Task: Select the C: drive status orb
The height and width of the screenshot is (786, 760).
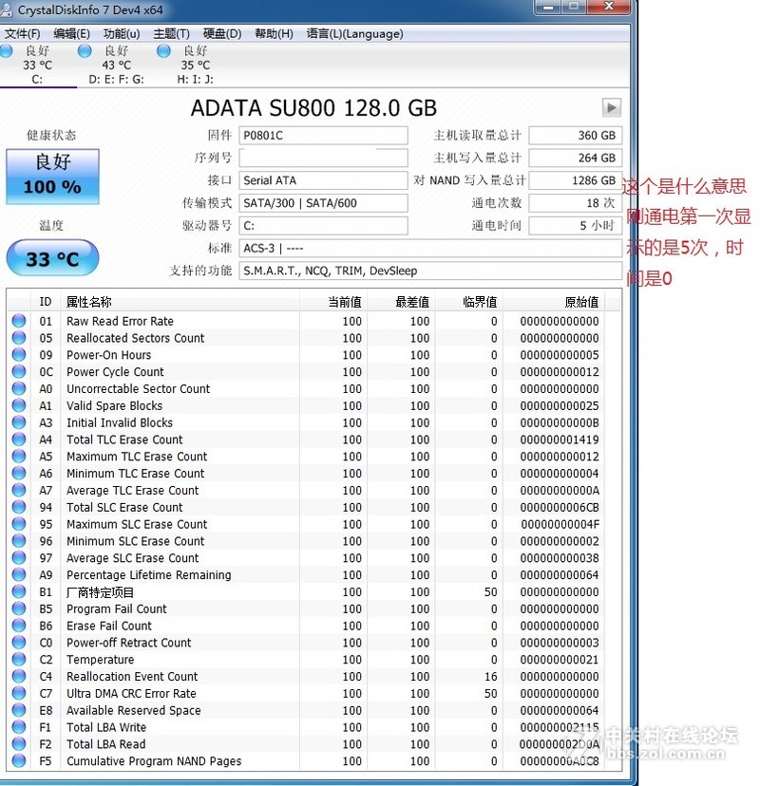Action: (7, 50)
